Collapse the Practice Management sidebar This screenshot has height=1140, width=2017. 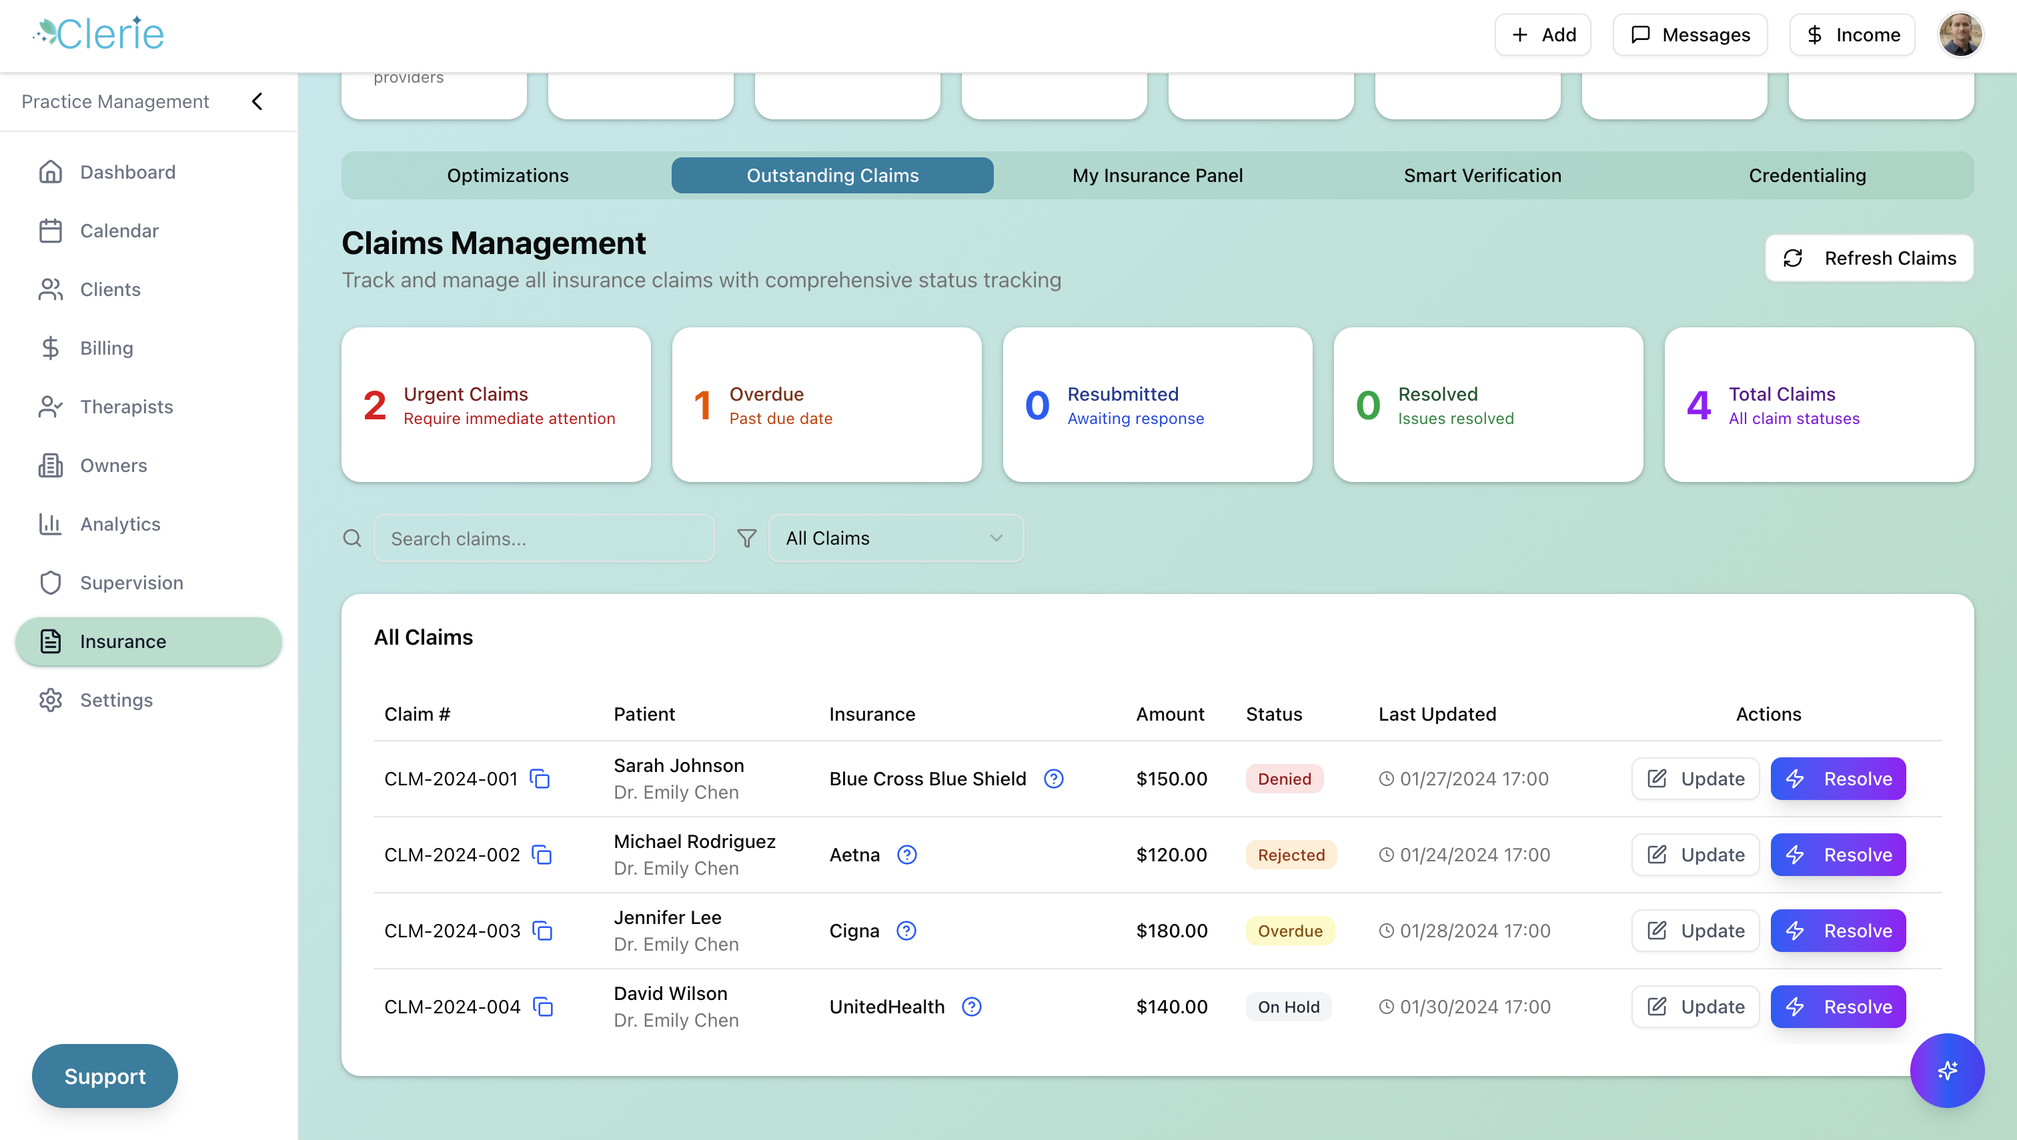(256, 101)
